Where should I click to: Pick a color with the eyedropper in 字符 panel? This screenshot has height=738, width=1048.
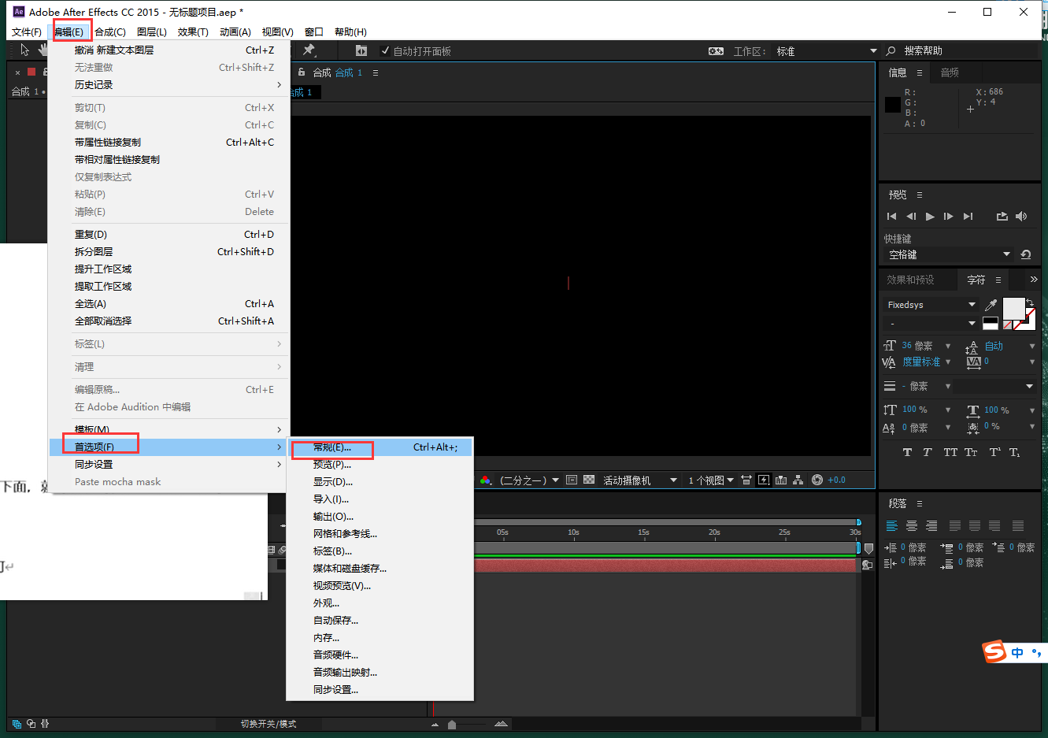991,305
